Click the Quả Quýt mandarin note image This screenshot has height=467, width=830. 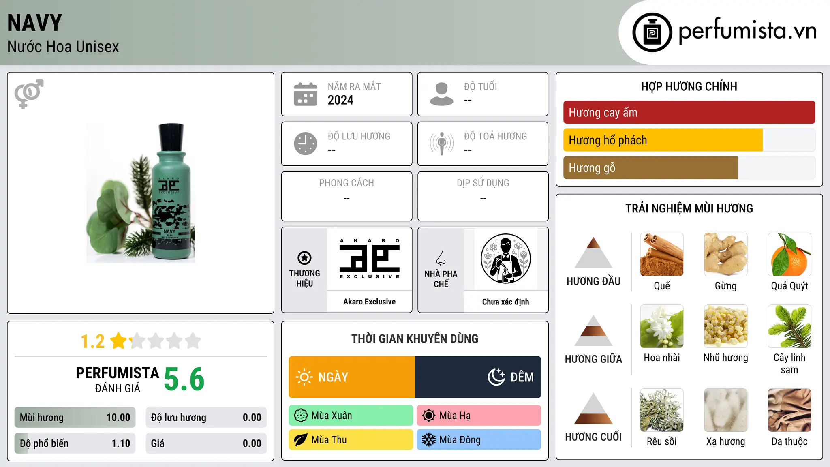789,255
